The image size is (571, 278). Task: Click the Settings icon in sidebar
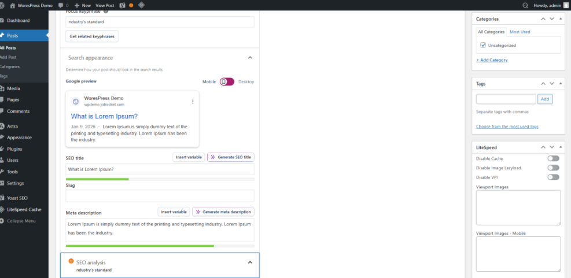[x=2, y=183]
